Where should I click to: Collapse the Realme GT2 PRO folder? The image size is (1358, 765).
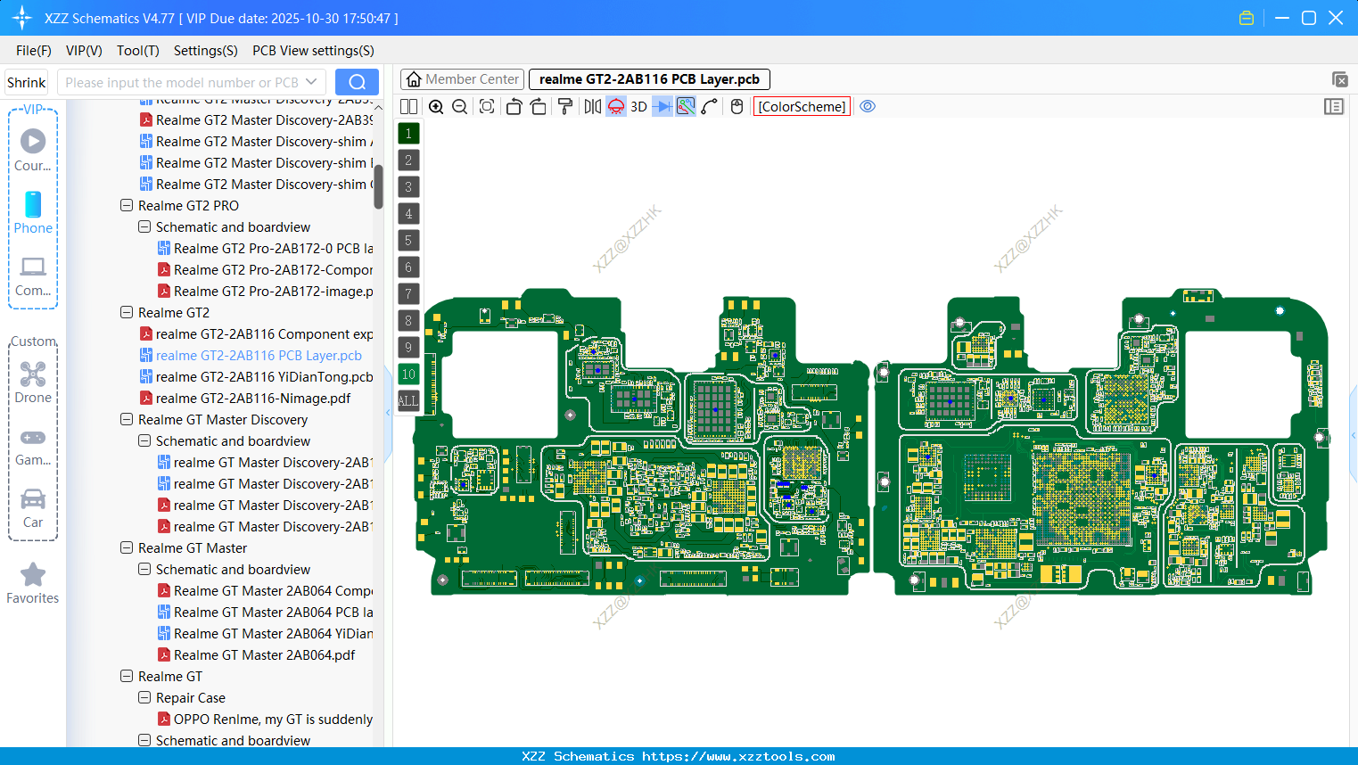127,206
